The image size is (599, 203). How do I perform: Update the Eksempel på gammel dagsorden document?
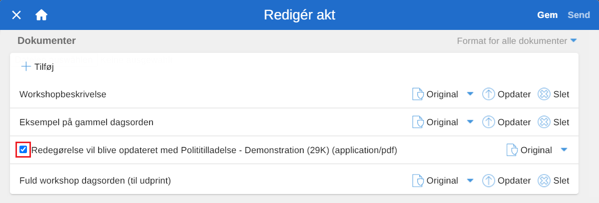(488, 122)
